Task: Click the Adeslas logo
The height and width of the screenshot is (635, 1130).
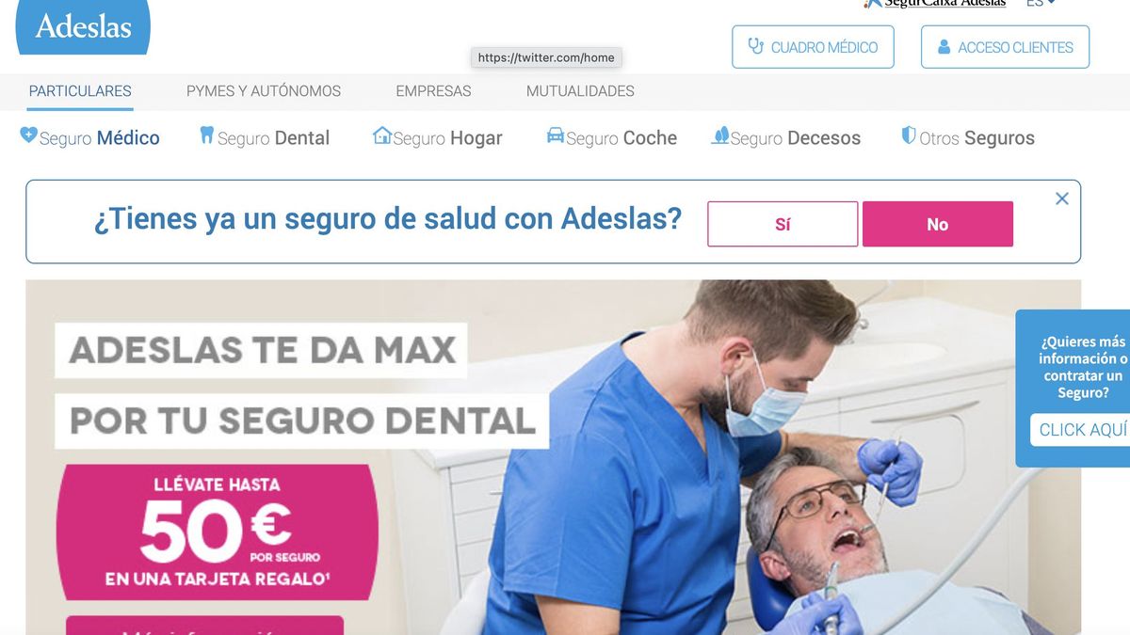Action: click(83, 26)
